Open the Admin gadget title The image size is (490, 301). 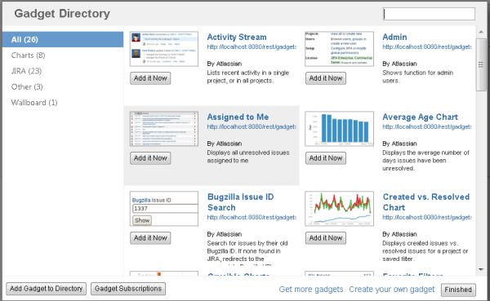[394, 37]
